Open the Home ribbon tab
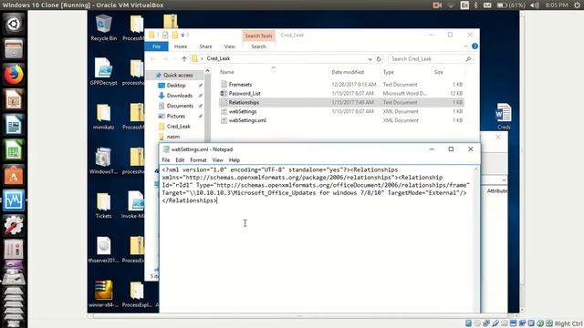The width and height of the screenshot is (584, 328). [x=181, y=46]
